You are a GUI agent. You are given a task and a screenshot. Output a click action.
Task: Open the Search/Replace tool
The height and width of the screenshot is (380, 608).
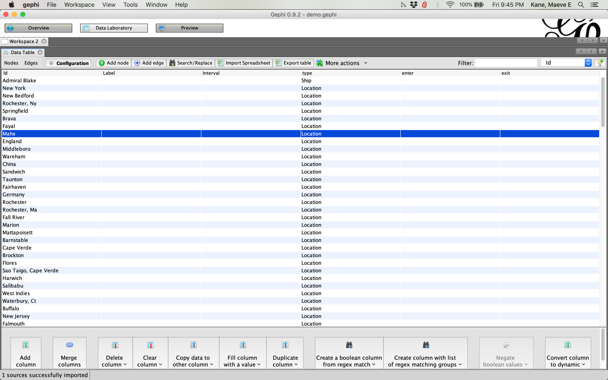click(x=191, y=63)
